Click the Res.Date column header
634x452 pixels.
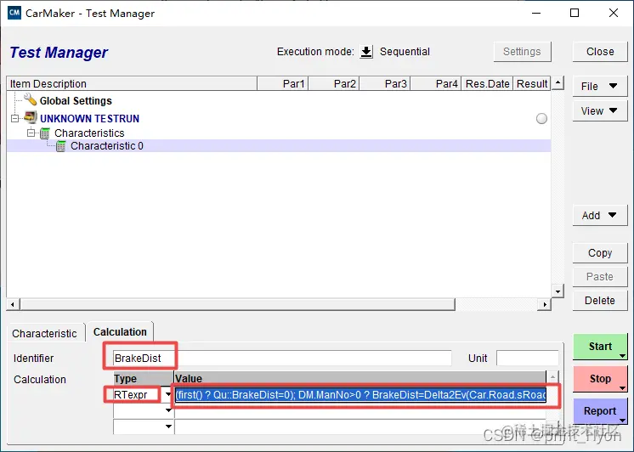[487, 84]
